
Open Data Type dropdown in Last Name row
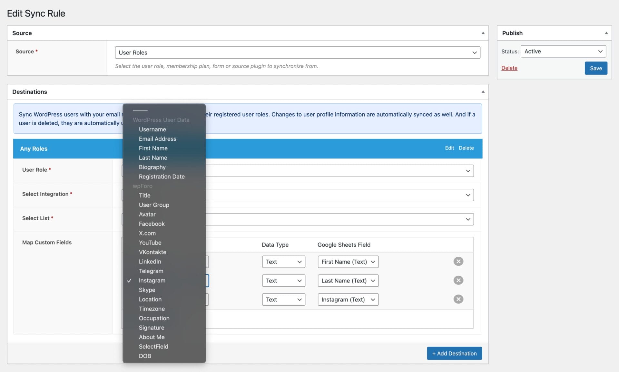283,281
